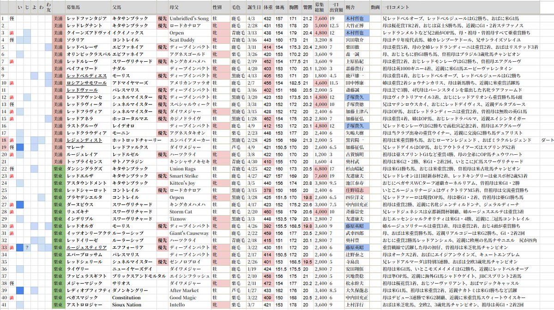Image resolution: width=554 pixels, height=310 pixels.
Task: Select the dark blue cell in row 19
Action: 20,147
